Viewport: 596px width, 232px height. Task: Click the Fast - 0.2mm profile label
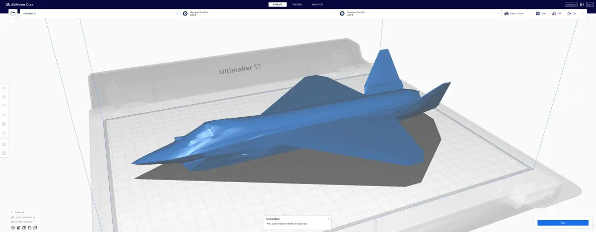coord(517,13)
